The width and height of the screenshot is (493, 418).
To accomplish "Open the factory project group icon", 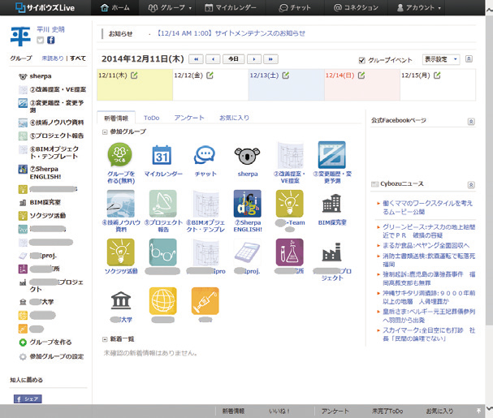I will (331, 252).
